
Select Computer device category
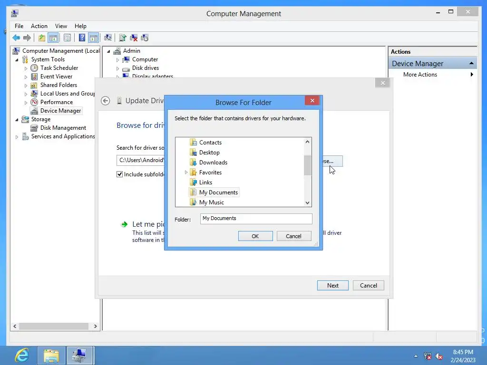pyautogui.click(x=145, y=59)
